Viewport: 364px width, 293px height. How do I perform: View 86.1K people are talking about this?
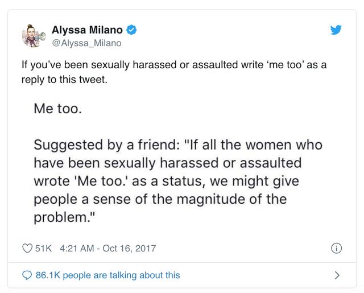pyautogui.click(x=107, y=275)
